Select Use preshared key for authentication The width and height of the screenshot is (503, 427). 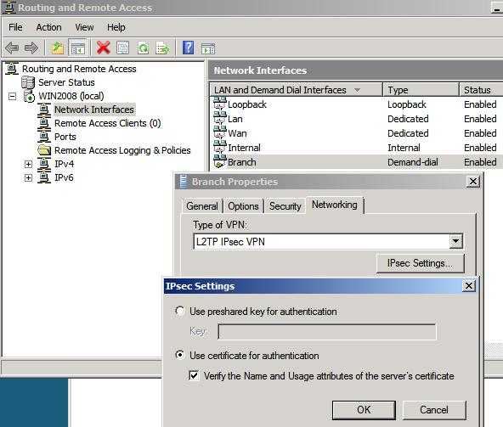(x=180, y=311)
